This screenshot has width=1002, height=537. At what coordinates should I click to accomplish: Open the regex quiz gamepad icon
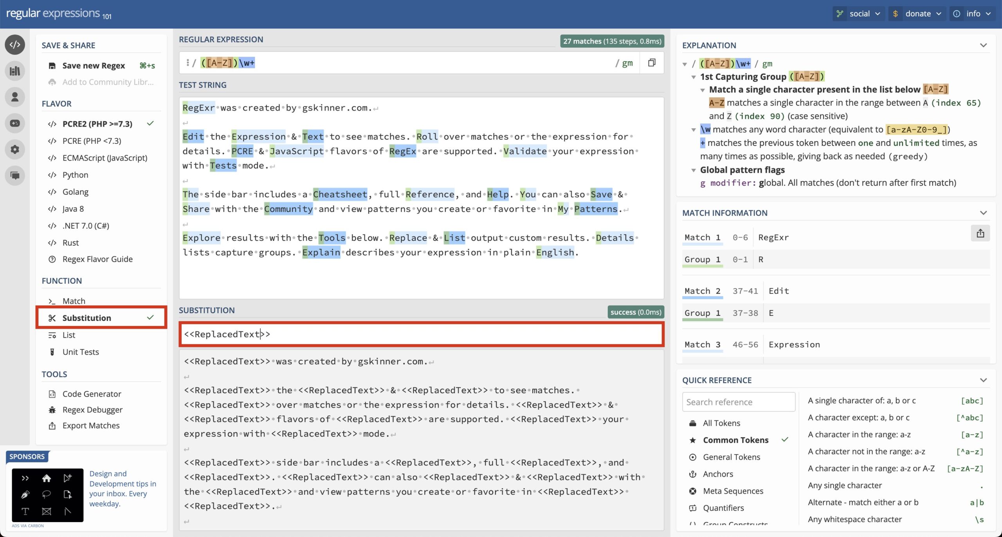tap(15, 123)
